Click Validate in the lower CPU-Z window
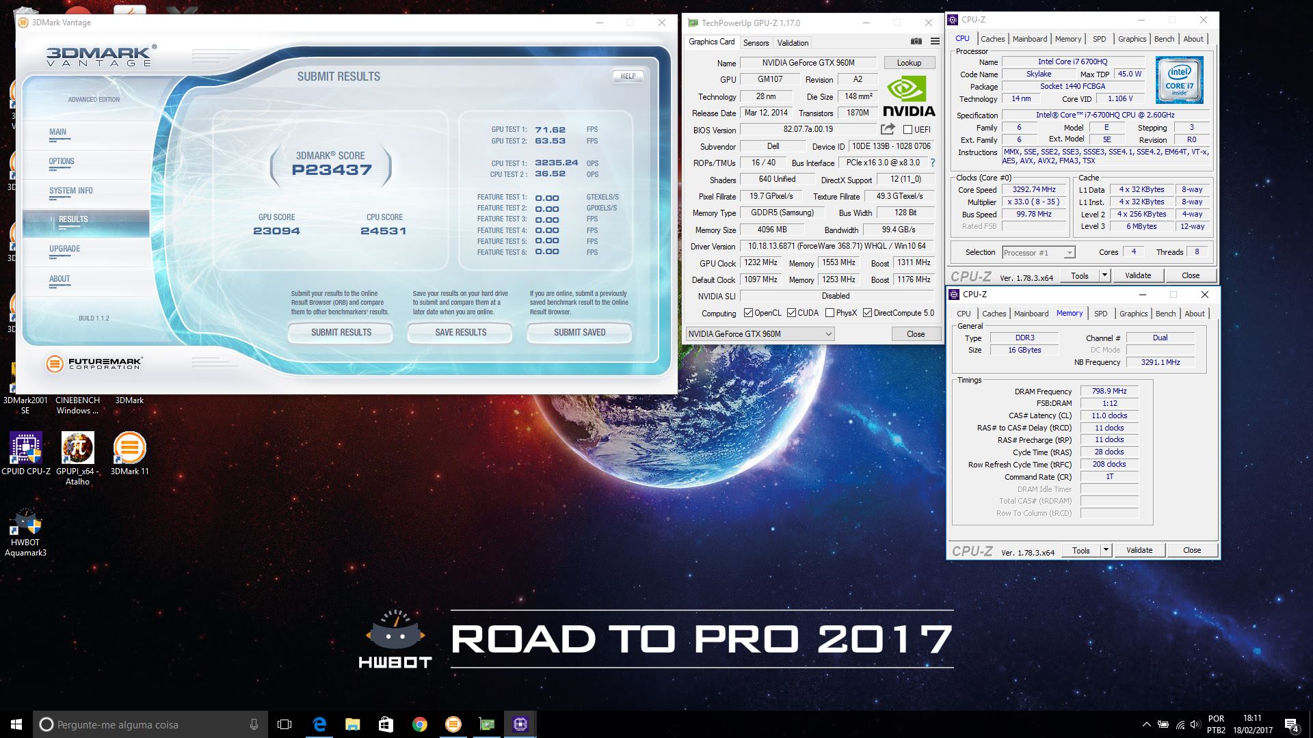This screenshot has width=1313, height=738. 1139,550
